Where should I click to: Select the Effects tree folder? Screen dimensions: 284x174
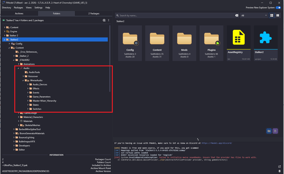(36, 89)
